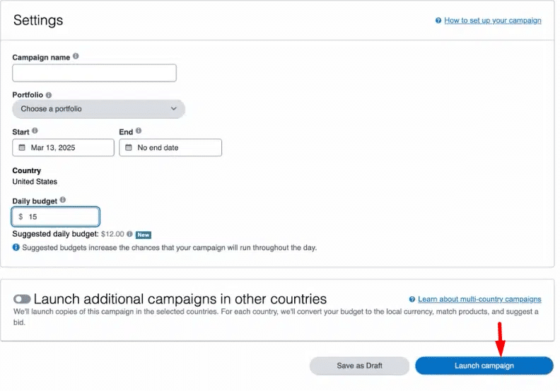Click the New badge near suggested budget
The height and width of the screenshot is (391, 560).
click(144, 235)
